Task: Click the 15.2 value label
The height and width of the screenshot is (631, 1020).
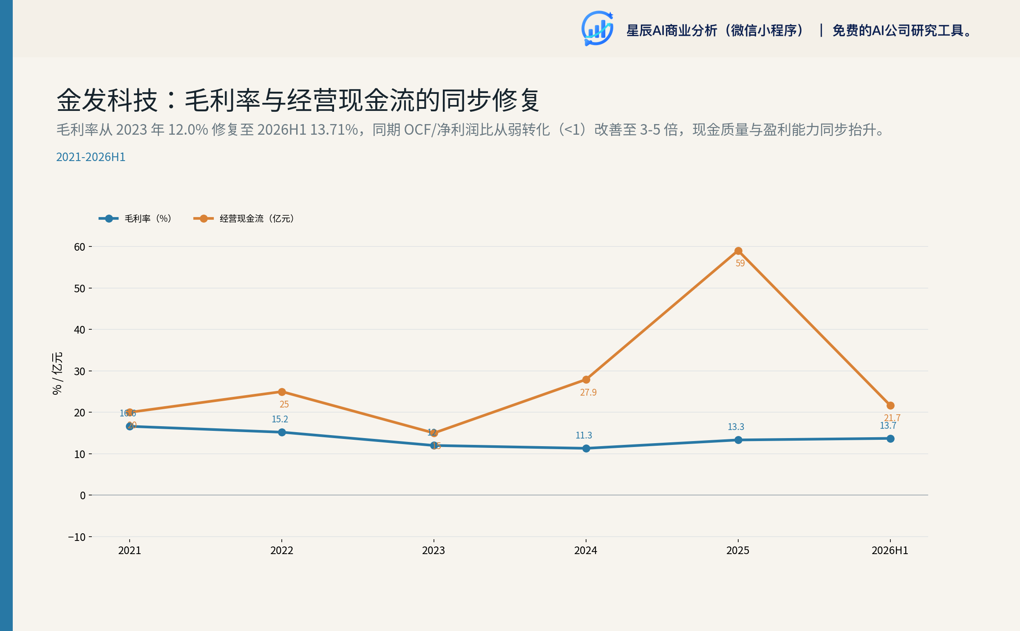Action: coord(280,419)
